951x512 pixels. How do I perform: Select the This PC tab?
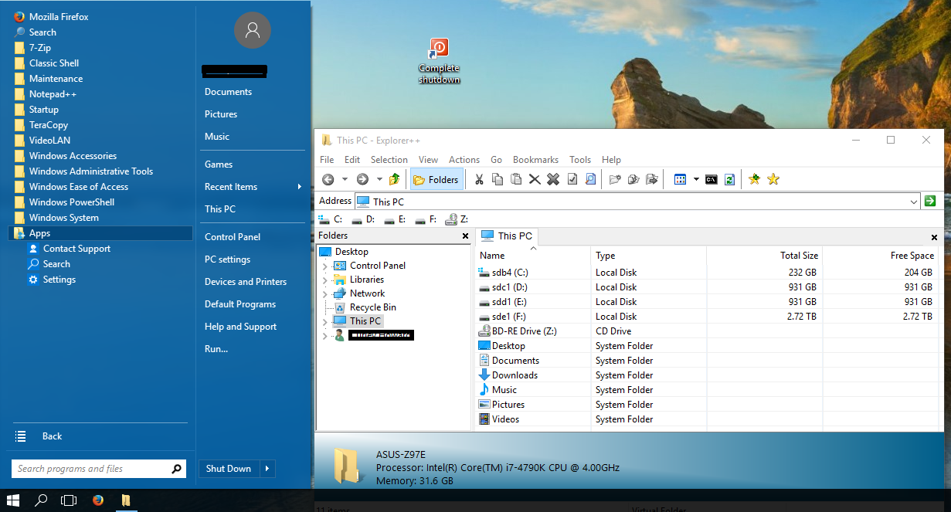coord(507,236)
